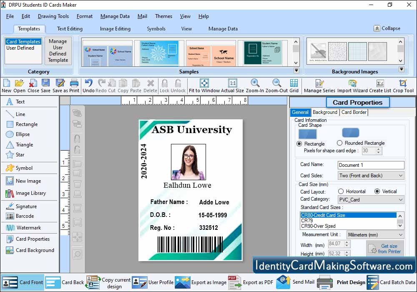Select the Rounded Rectangle card shape

[x=339, y=143]
